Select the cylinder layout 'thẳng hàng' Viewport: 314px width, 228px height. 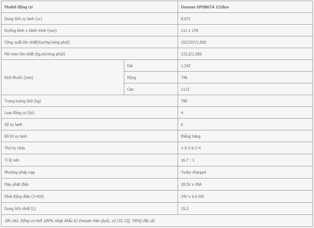[191, 136]
